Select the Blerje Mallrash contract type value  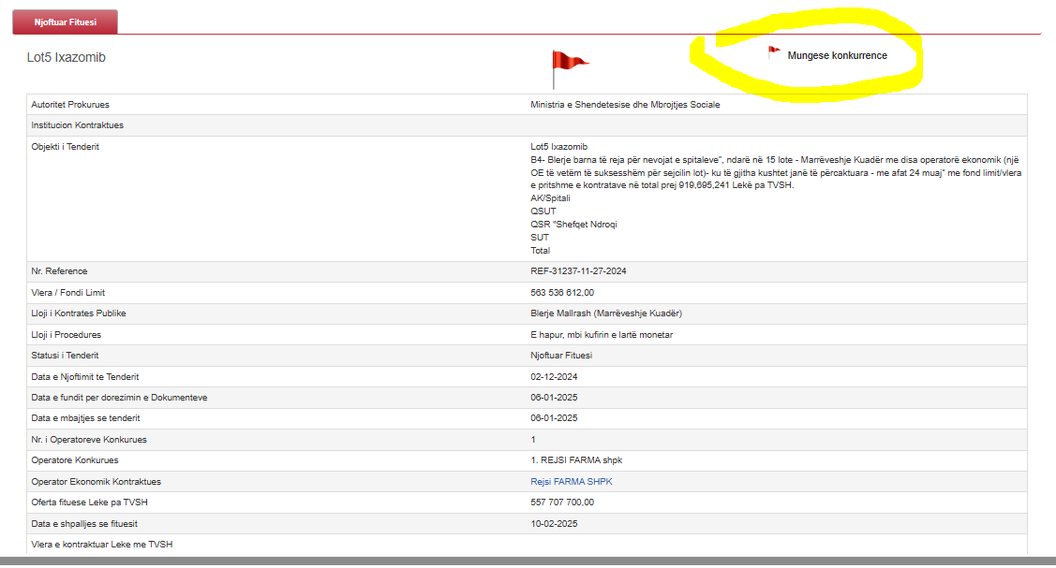[x=605, y=313]
